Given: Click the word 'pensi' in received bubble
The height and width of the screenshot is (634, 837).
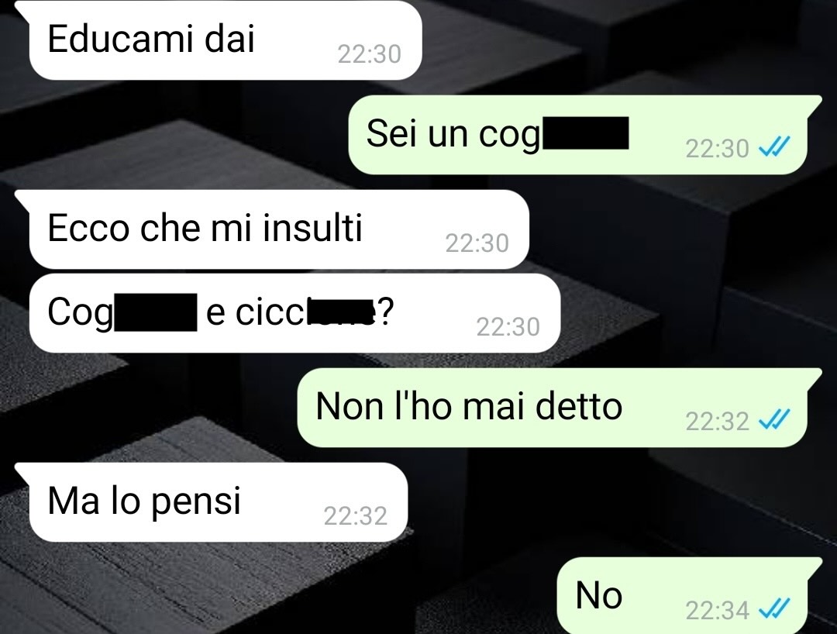Looking at the screenshot, I should point(196,503).
